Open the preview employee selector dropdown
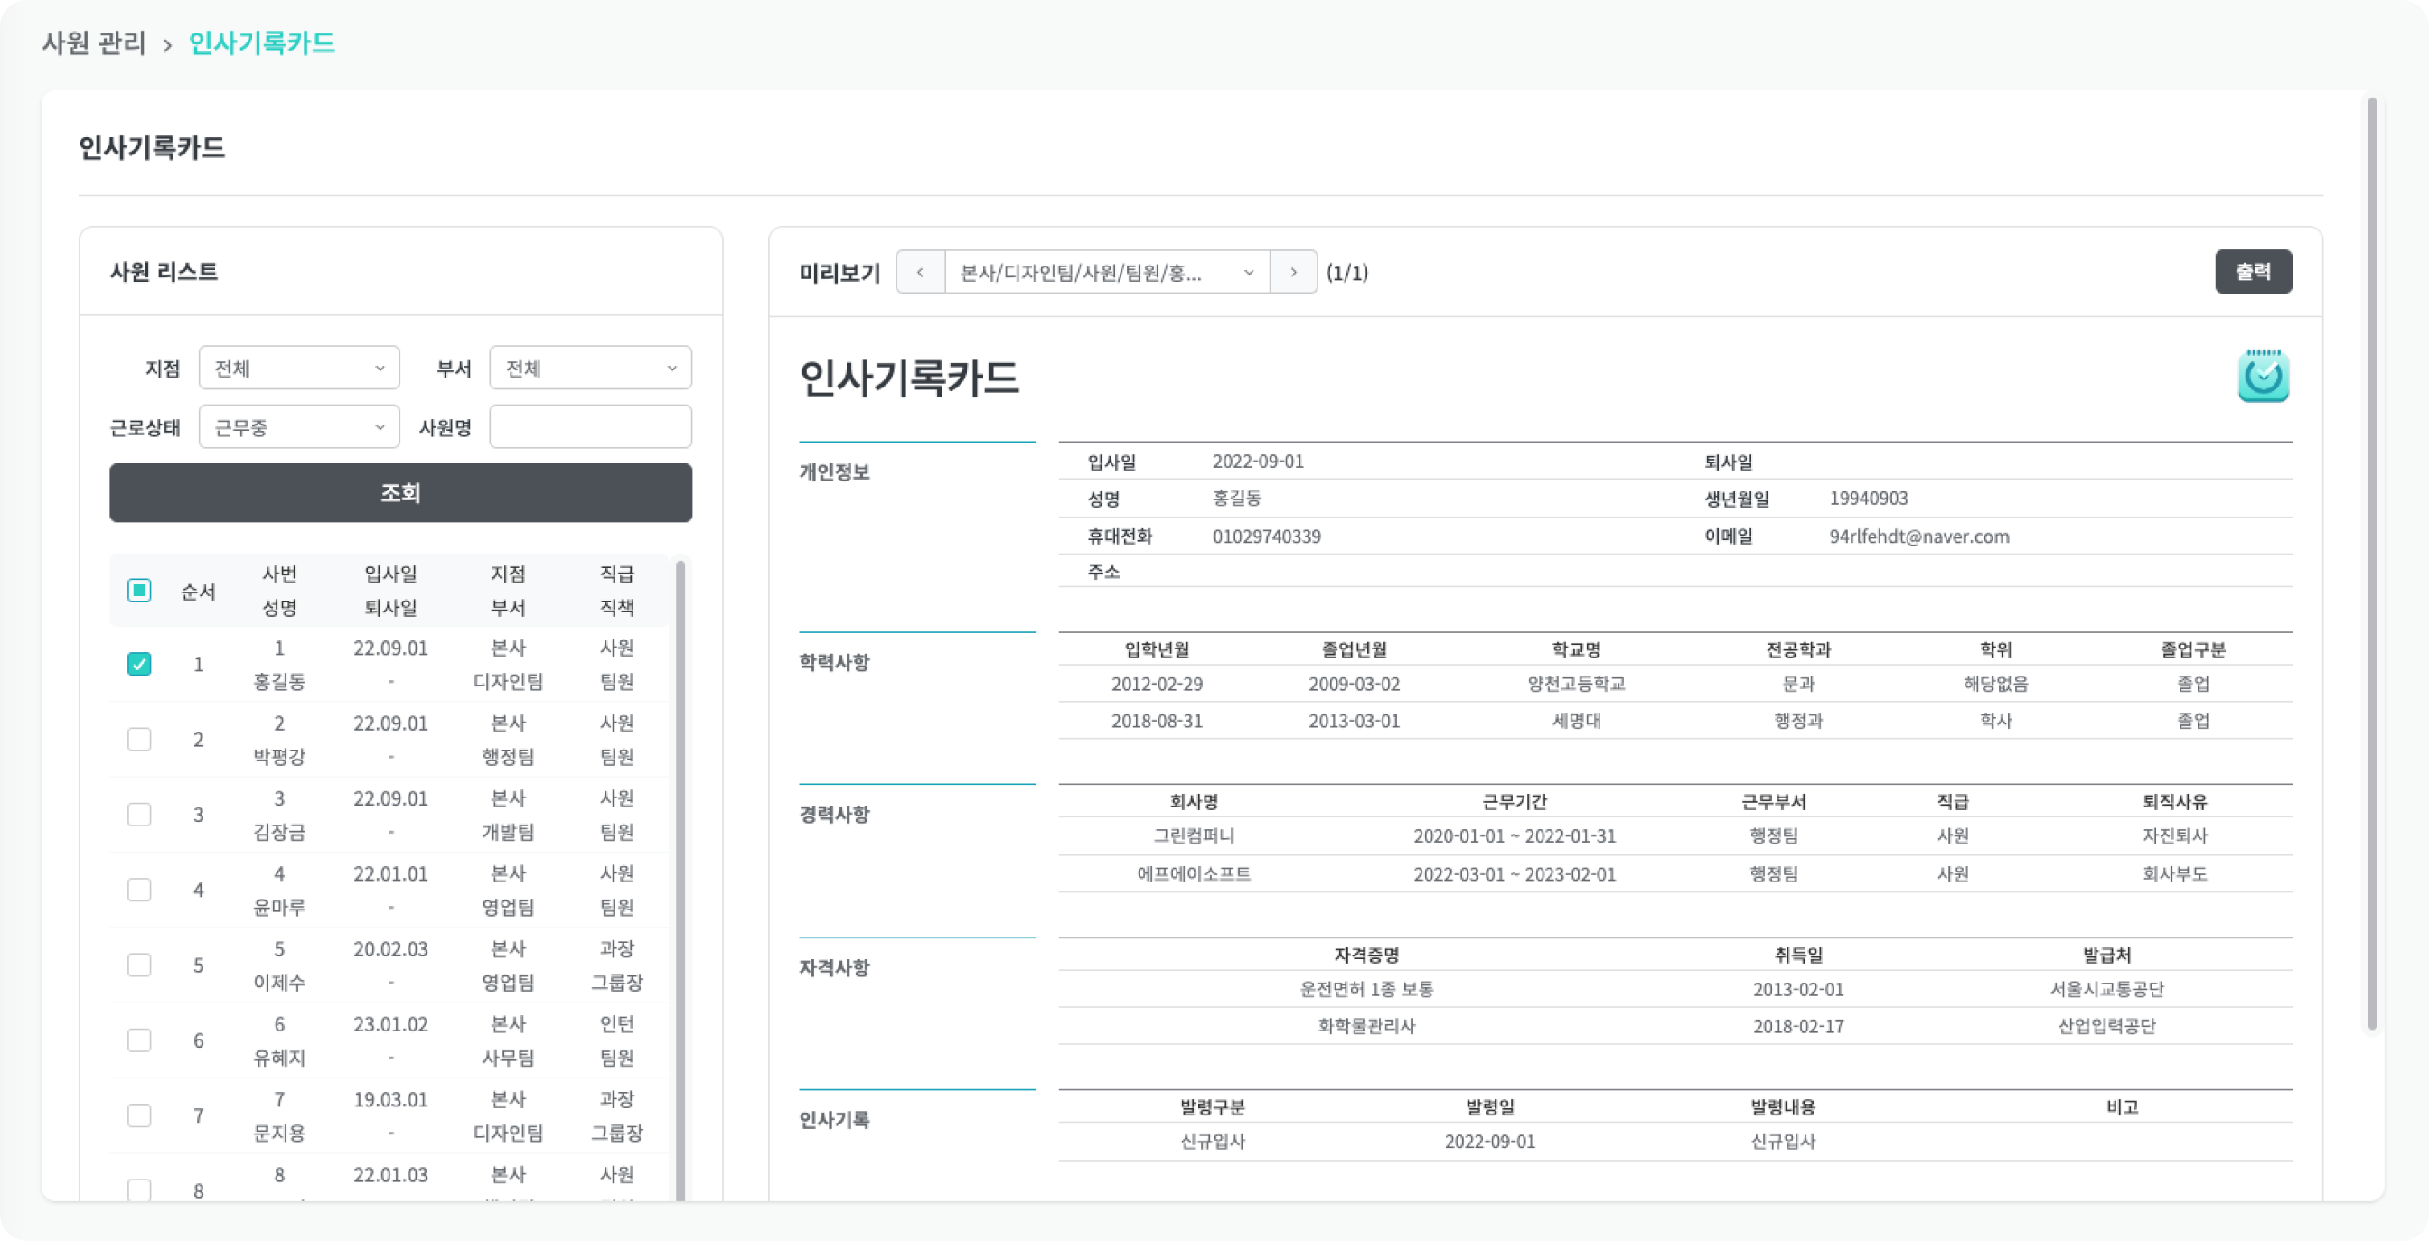 (1106, 273)
